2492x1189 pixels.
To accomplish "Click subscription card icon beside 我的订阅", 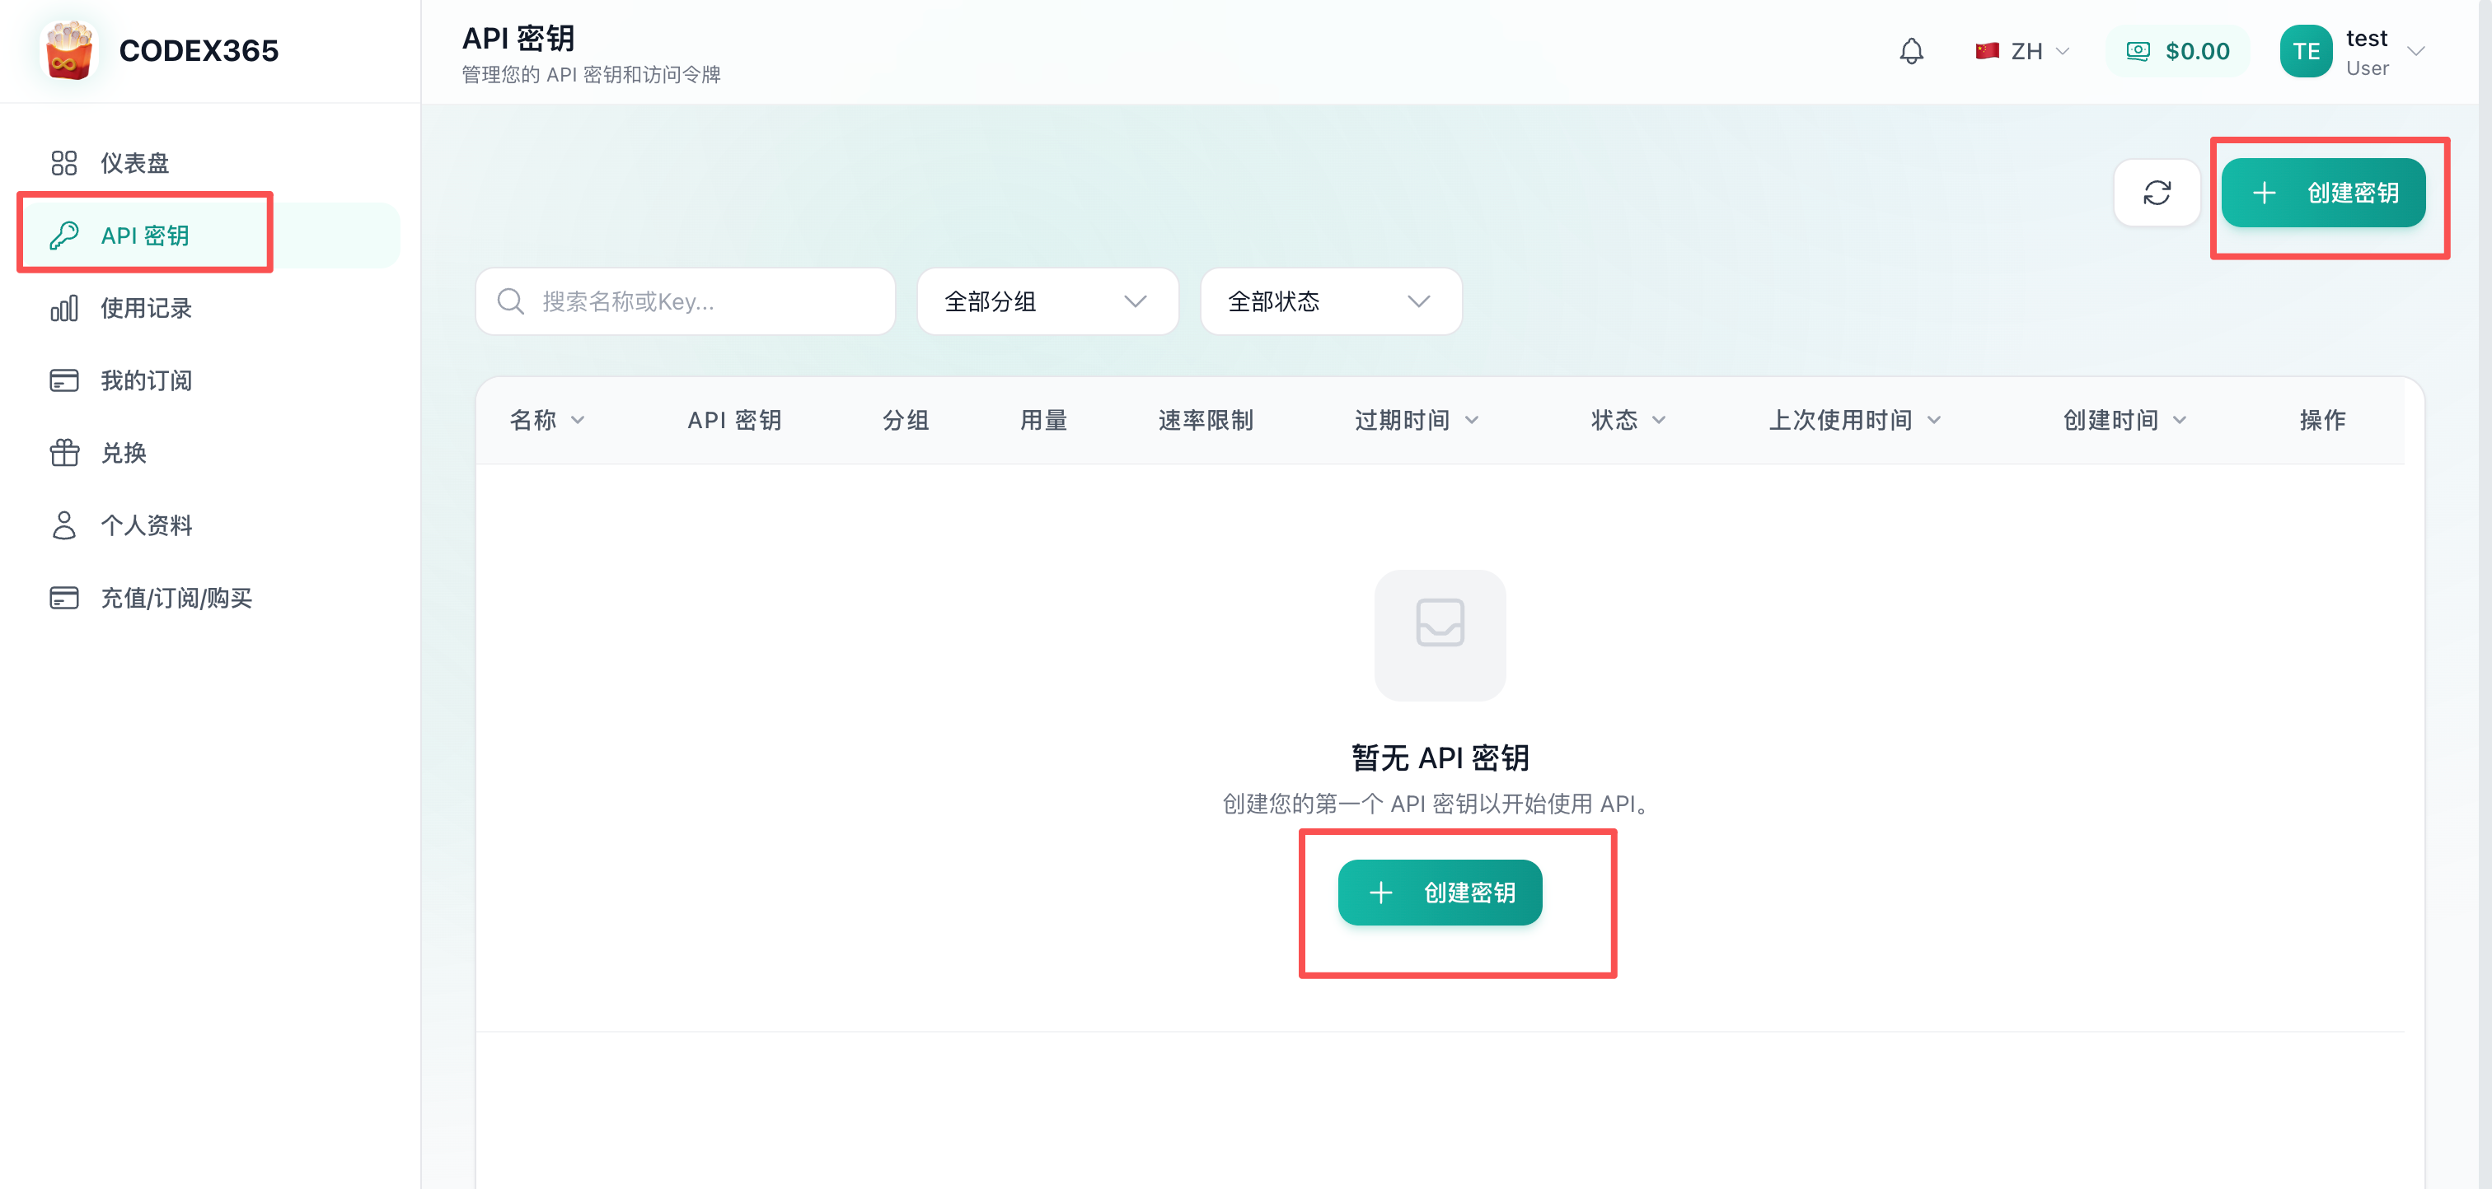I will tap(63, 380).
